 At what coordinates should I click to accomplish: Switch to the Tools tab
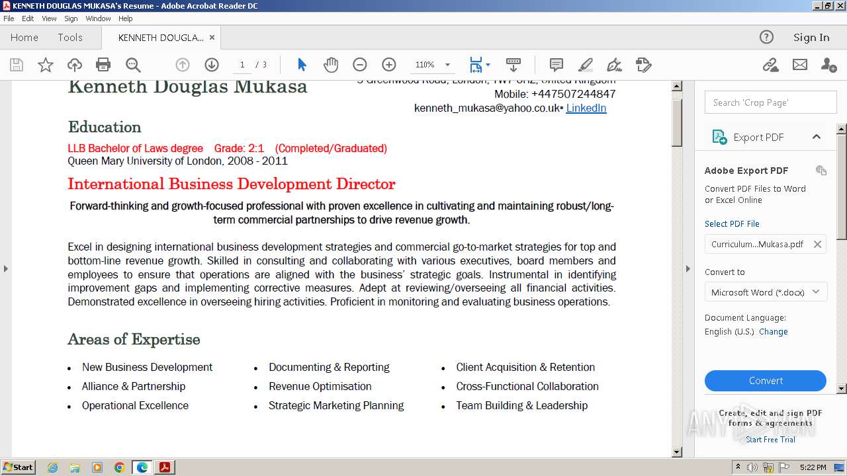(x=70, y=38)
